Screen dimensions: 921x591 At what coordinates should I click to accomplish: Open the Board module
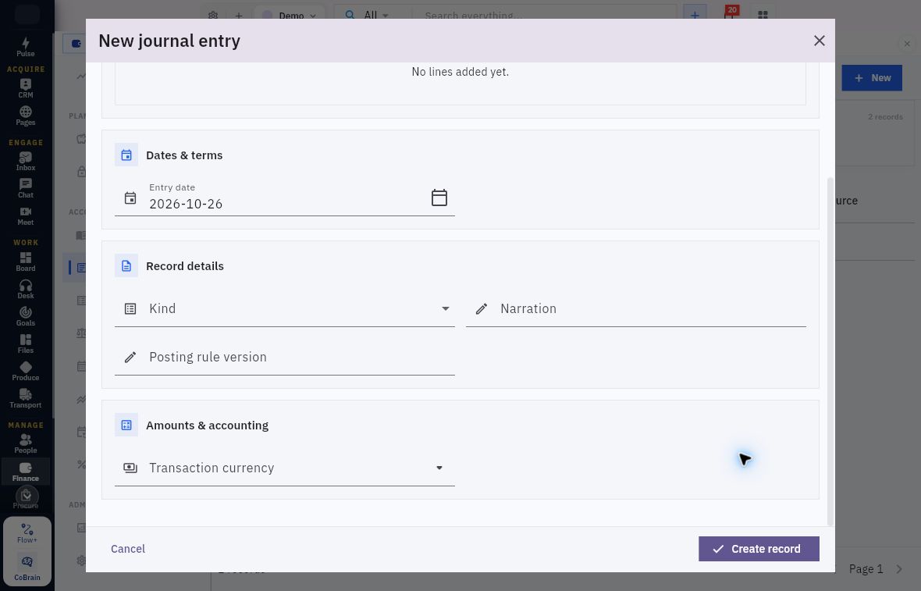click(x=25, y=262)
